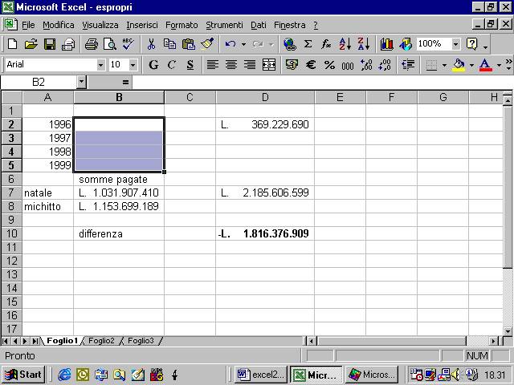
Task: Apply the 000 thousands separator style
Action: [x=348, y=64]
